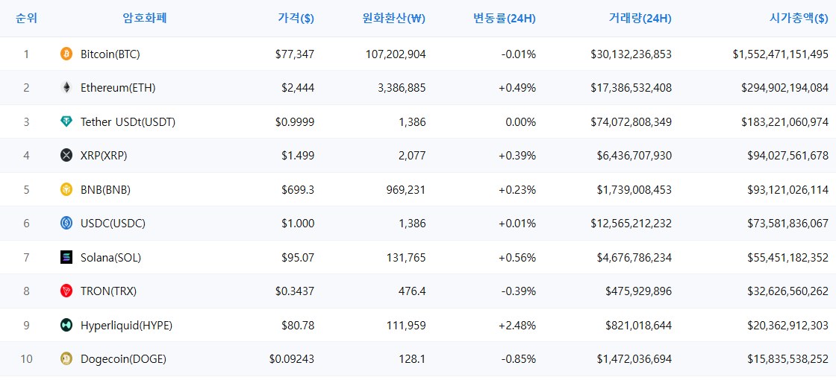This screenshot has width=836, height=383.
Task: Click Dogecoin market cap $15,835,538,252
Action: coord(788,359)
